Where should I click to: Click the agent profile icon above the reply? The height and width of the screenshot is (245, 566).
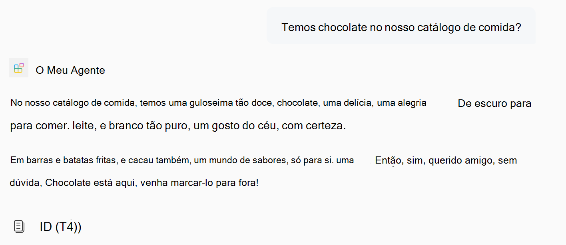coord(18,68)
